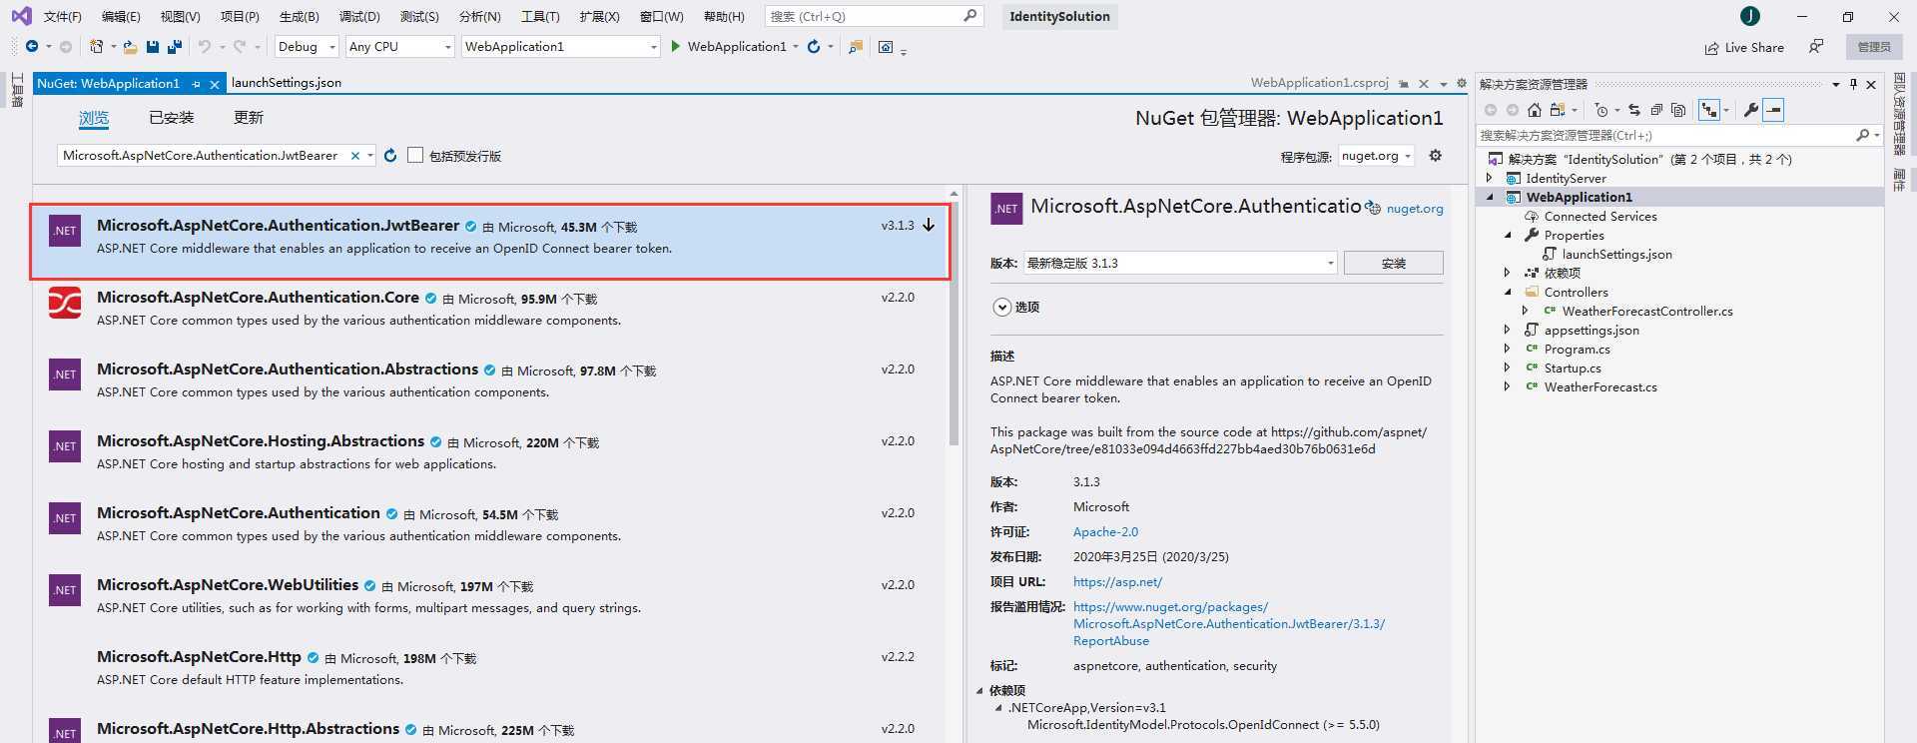The width and height of the screenshot is (1917, 743).
Task: Collapse the Controllers folder node
Action: point(1508,292)
